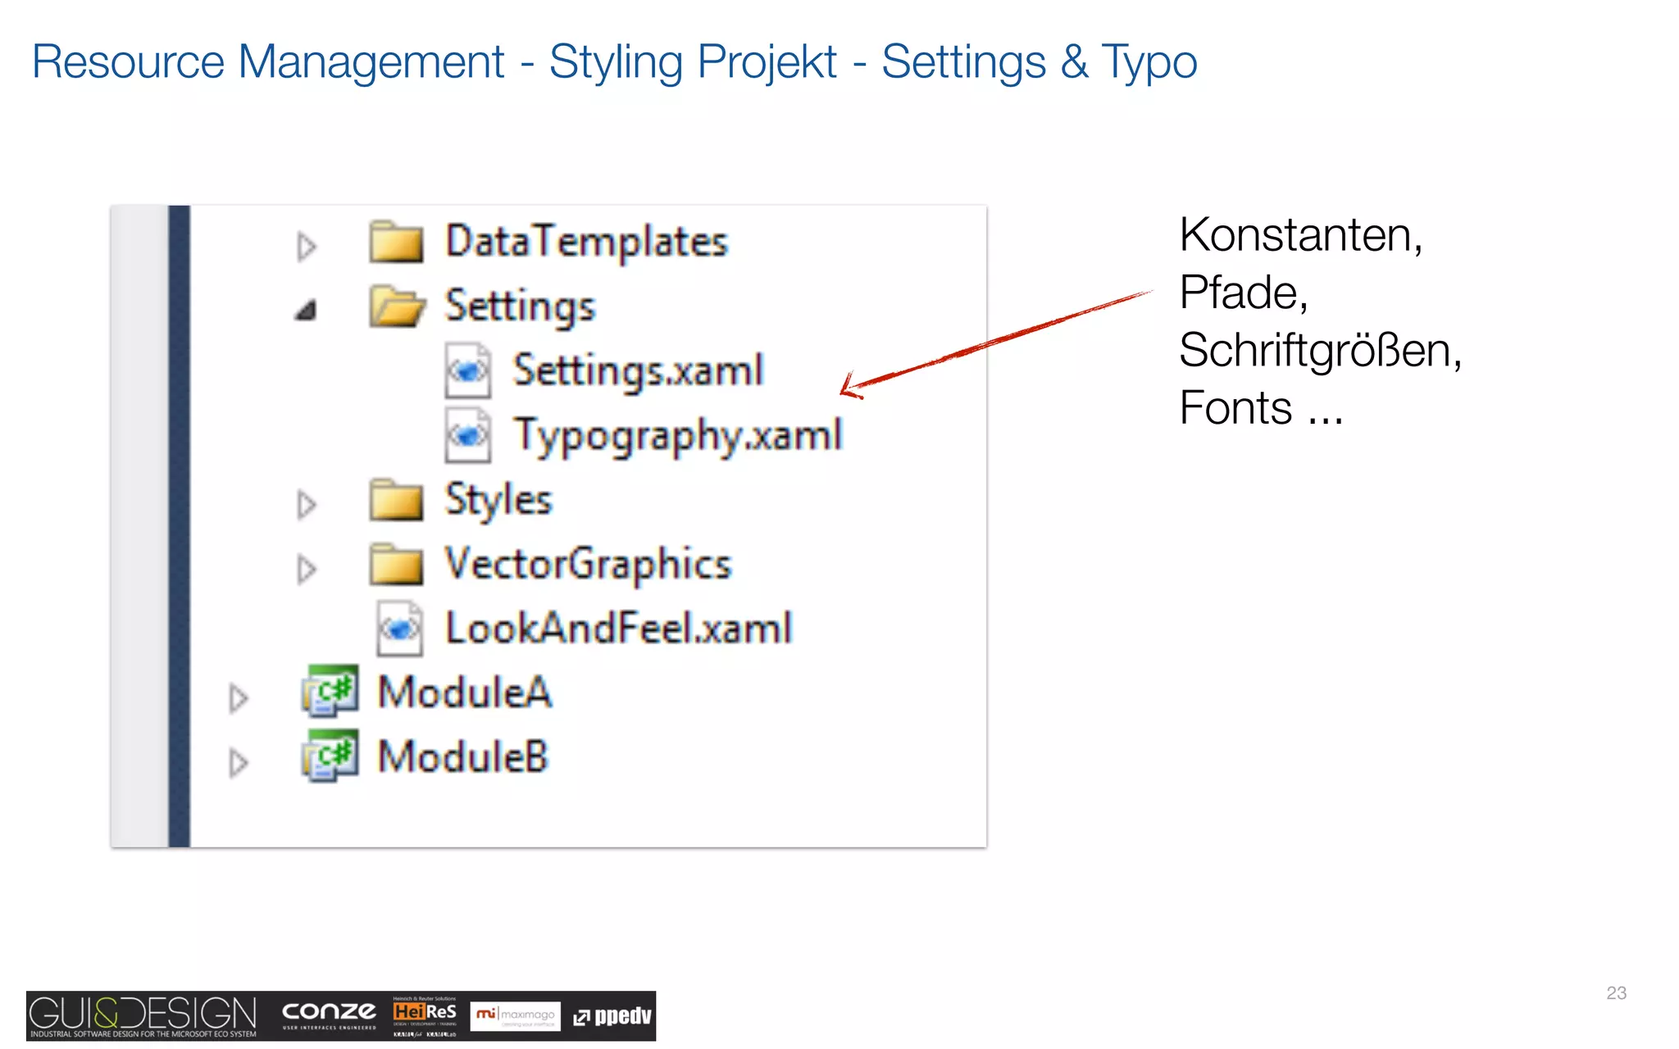The image size is (1679, 1049).
Task: Click the Styles folder icon
Action: tap(396, 500)
